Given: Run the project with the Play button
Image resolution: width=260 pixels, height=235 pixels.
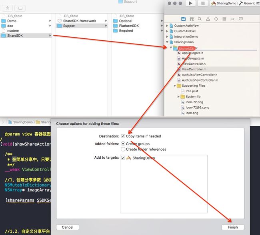Looking at the screenshot, I should click(190, 3).
